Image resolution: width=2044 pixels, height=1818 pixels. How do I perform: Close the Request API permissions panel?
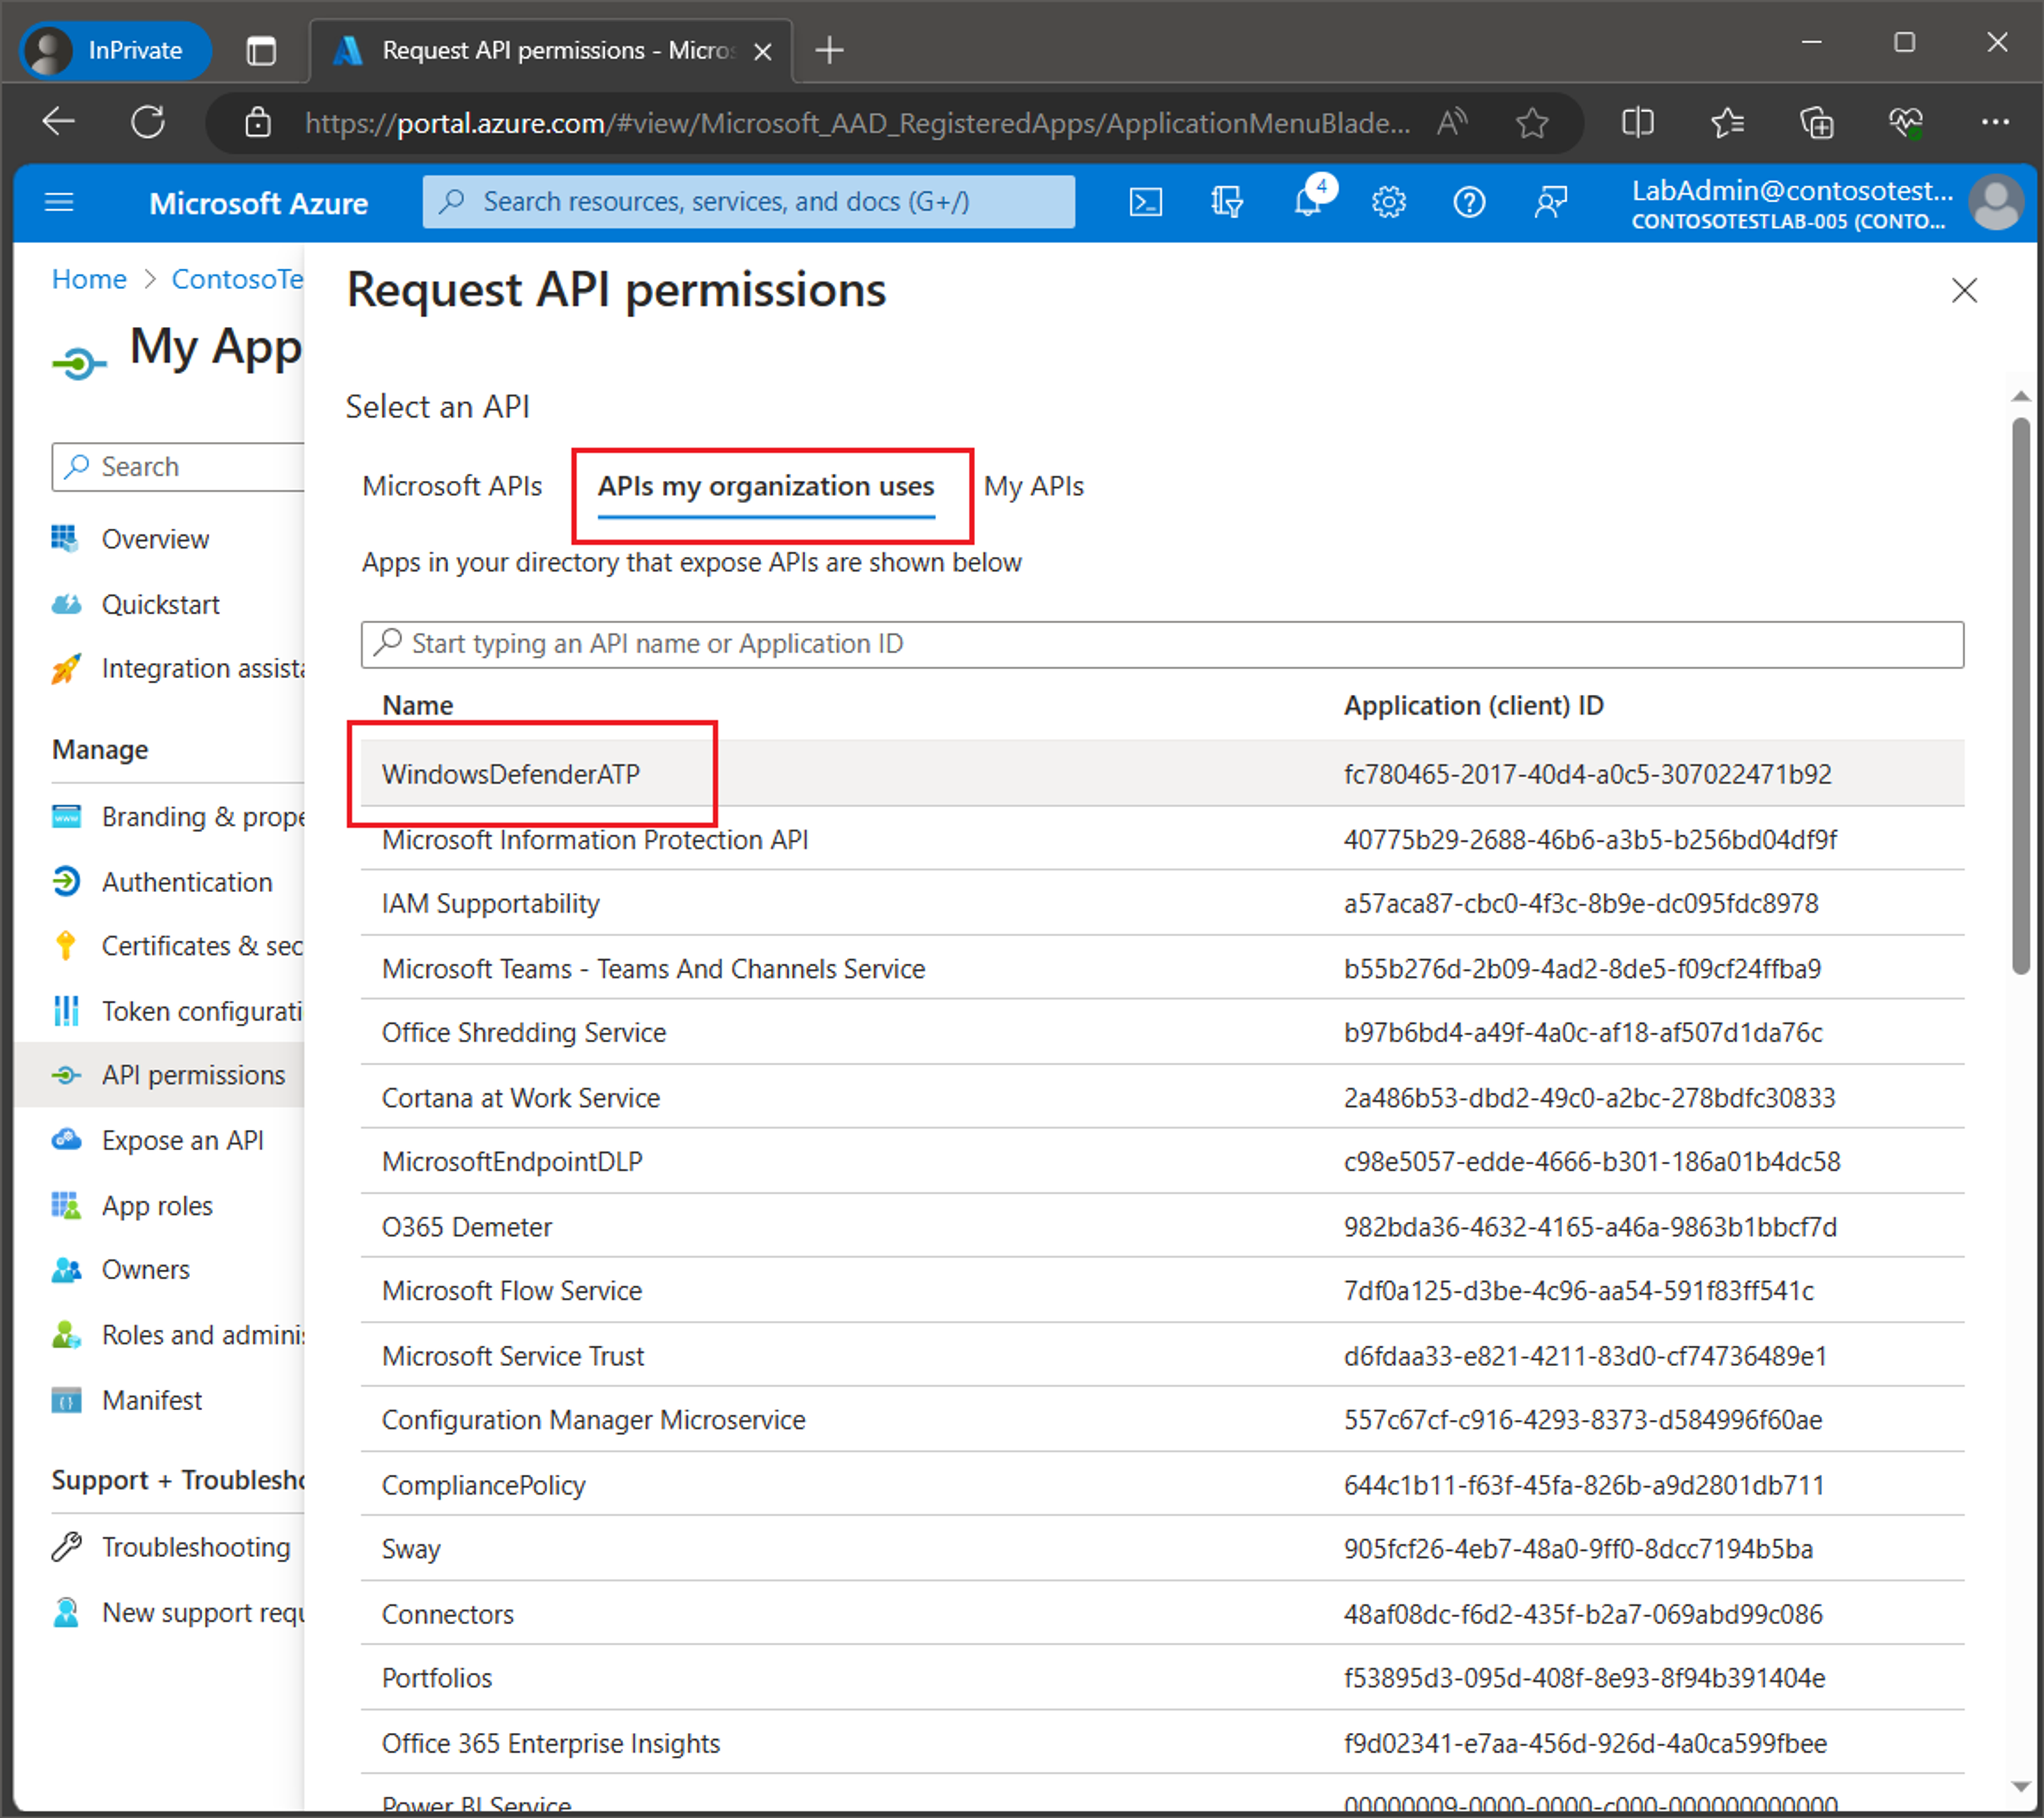pyautogui.click(x=1964, y=291)
